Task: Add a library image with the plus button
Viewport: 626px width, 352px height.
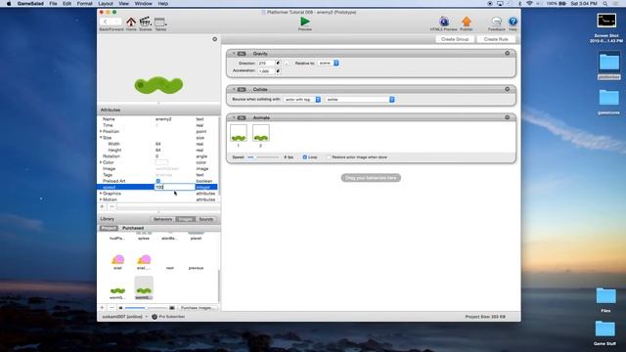Action: coord(102,308)
